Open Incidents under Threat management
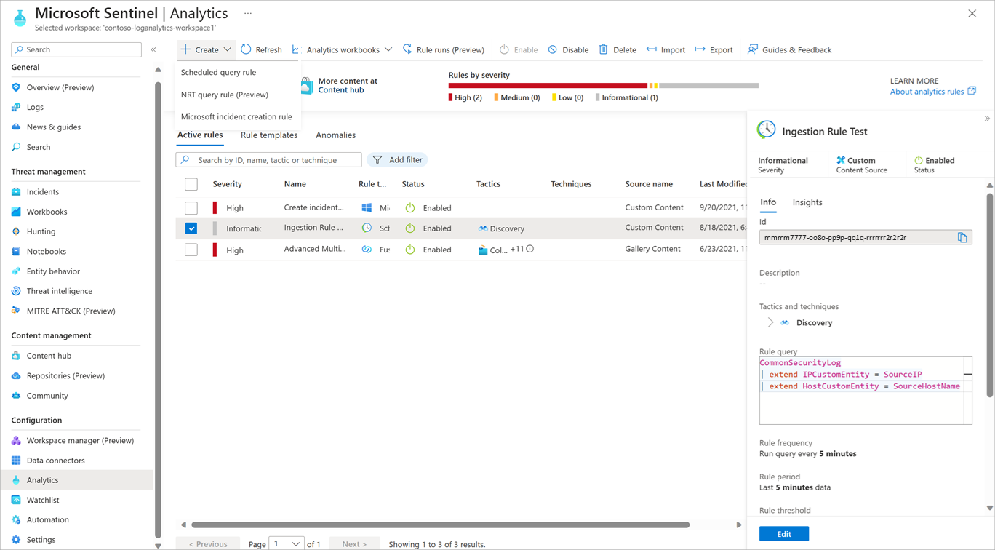 (x=42, y=192)
